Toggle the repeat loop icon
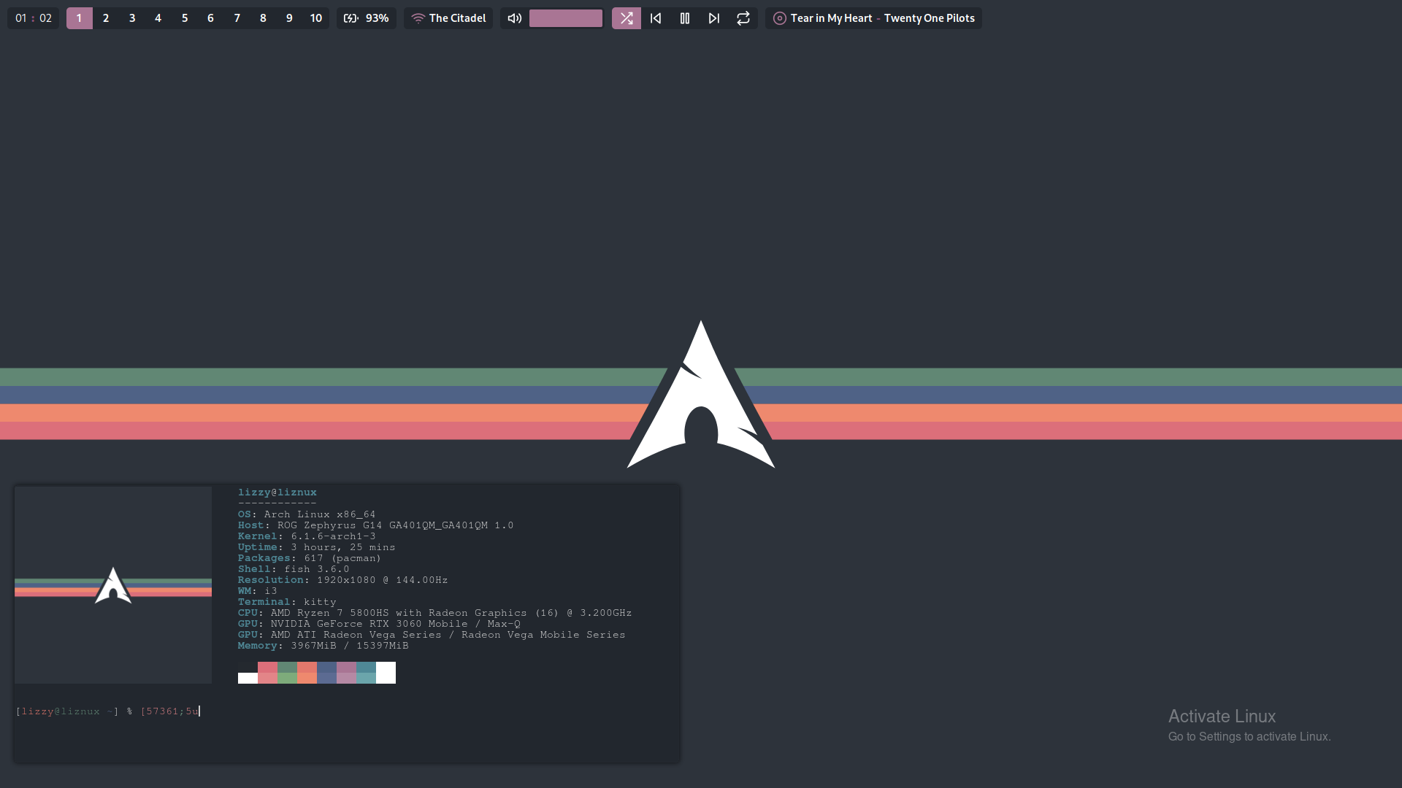 tap(743, 18)
